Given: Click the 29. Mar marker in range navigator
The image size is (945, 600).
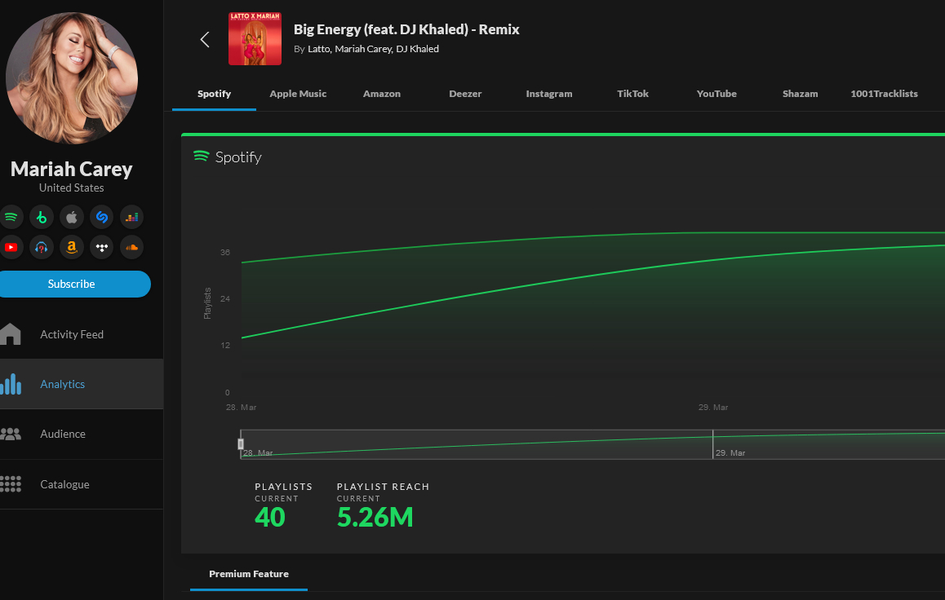Looking at the screenshot, I should click(x=730, y=452).
